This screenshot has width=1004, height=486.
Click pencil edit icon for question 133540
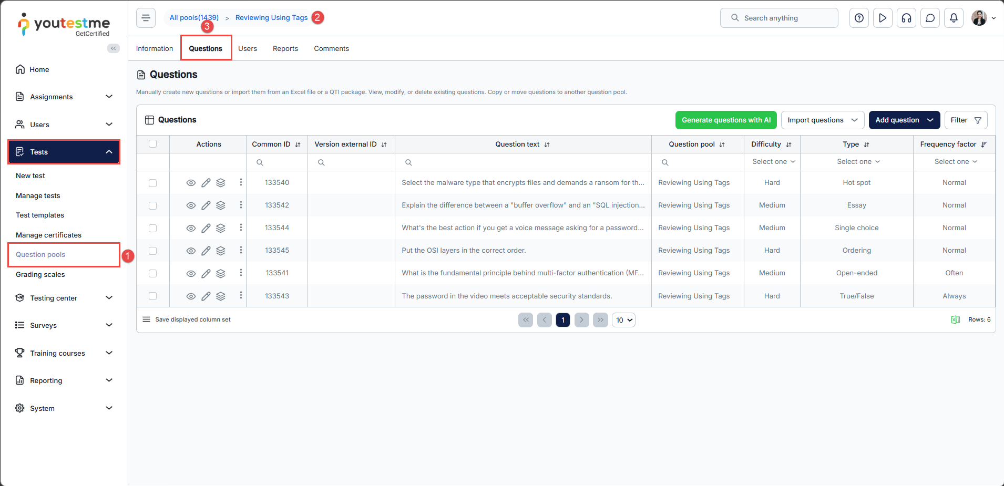(x=206, y=183)
